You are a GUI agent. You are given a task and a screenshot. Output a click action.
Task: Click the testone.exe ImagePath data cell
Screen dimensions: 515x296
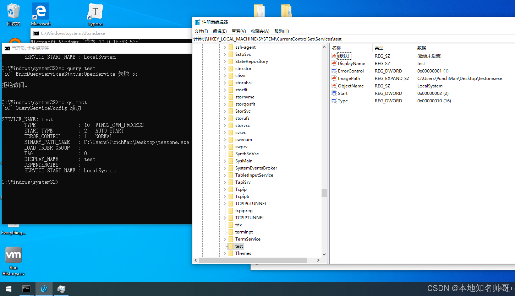point(460,79)
